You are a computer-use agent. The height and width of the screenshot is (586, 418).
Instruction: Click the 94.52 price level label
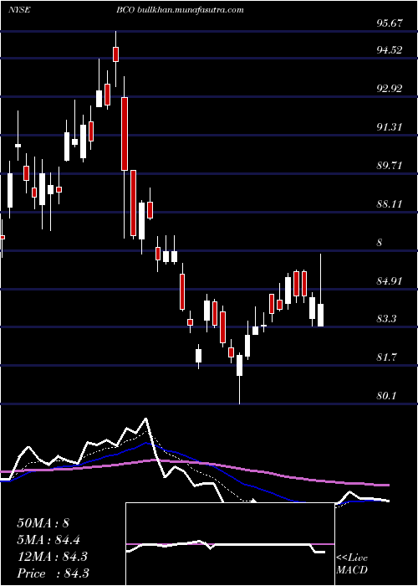coord(389,50)
